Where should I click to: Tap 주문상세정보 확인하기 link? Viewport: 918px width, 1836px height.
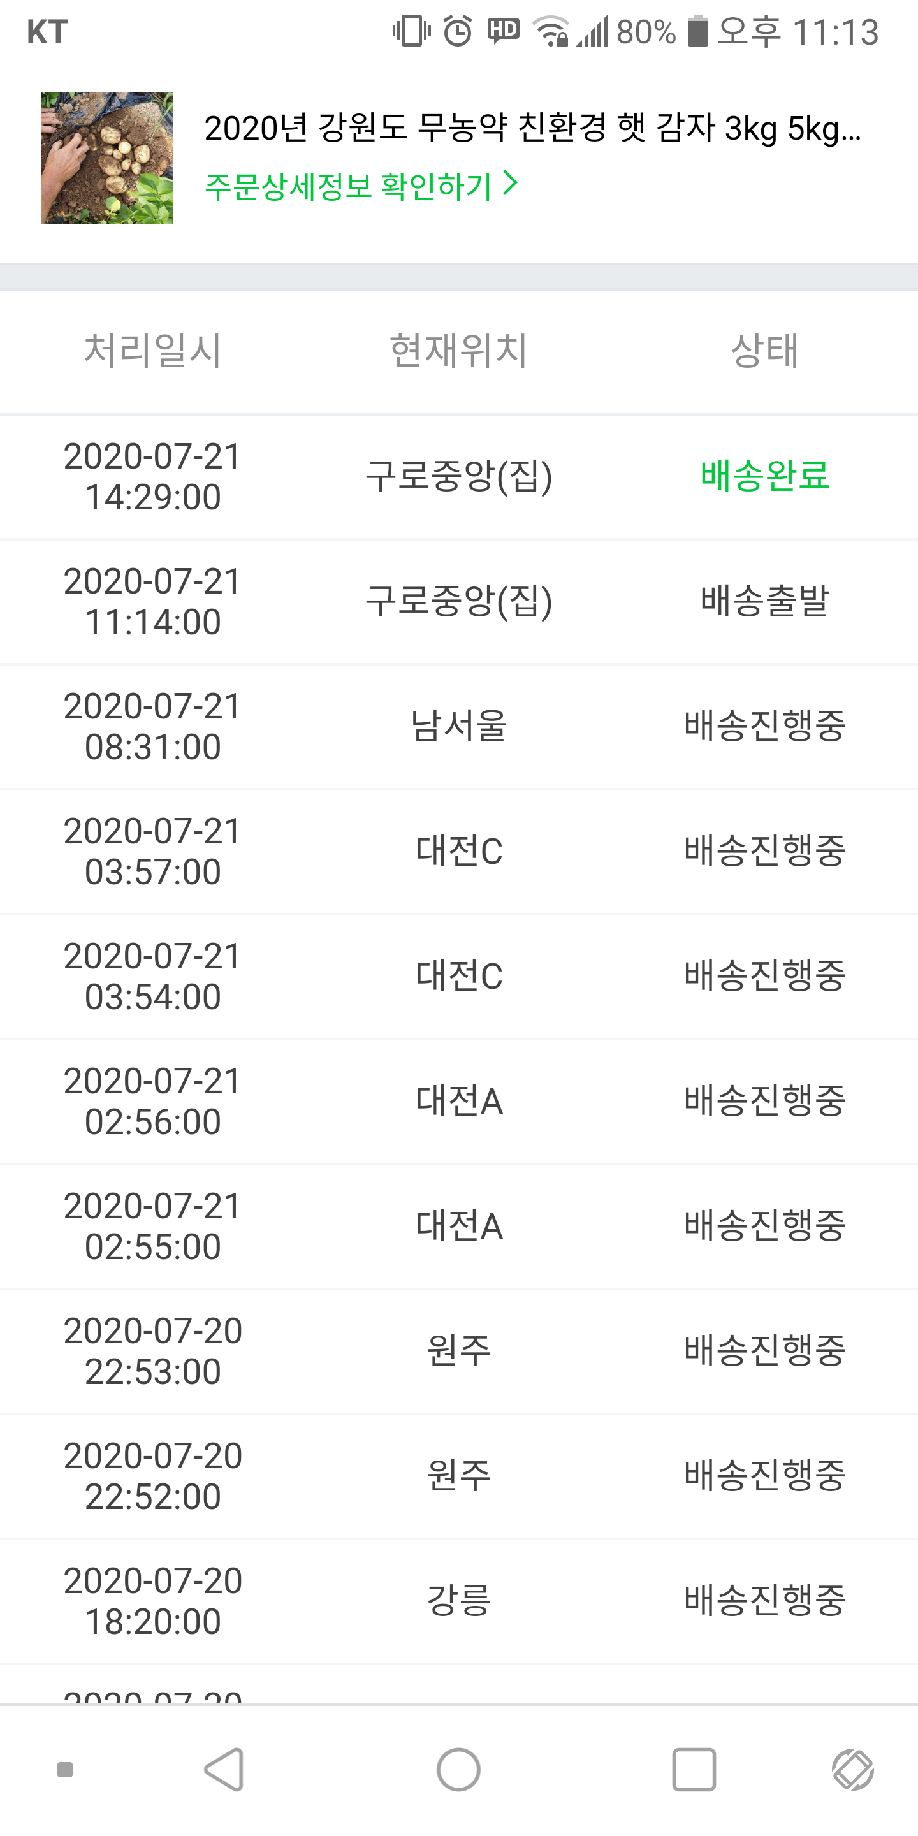tap(348, 186)
